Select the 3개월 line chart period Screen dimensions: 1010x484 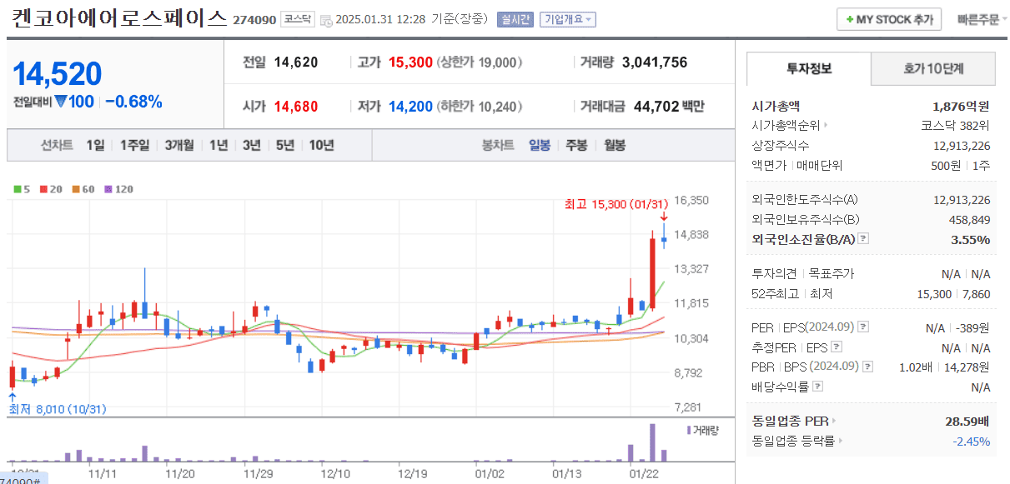[x=178, y=145]
